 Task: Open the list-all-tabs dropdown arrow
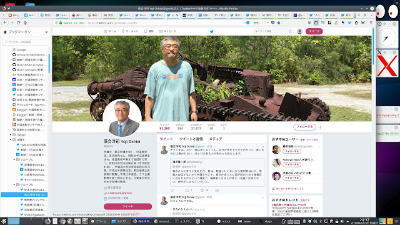tap(371, 15)
